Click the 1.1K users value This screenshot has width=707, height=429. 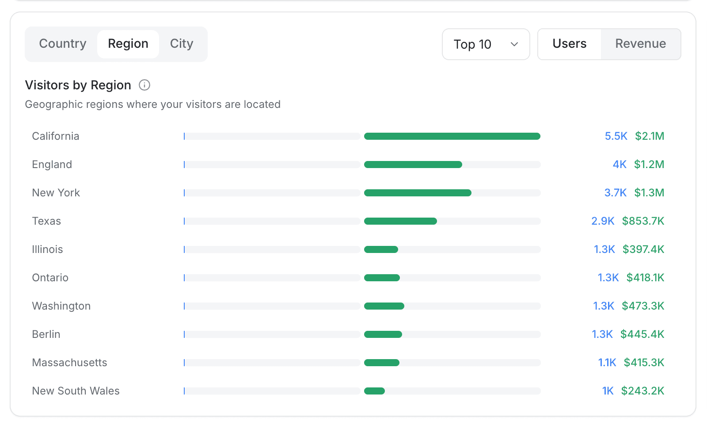click(607, 363)
